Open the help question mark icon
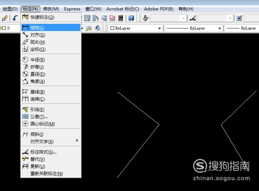Image resolution: width=259 pixels, height=191 pixels. 131,18
